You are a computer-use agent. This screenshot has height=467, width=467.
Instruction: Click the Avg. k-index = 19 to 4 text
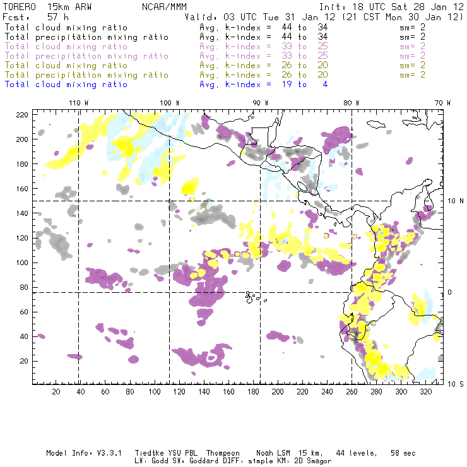pos(263,84)
